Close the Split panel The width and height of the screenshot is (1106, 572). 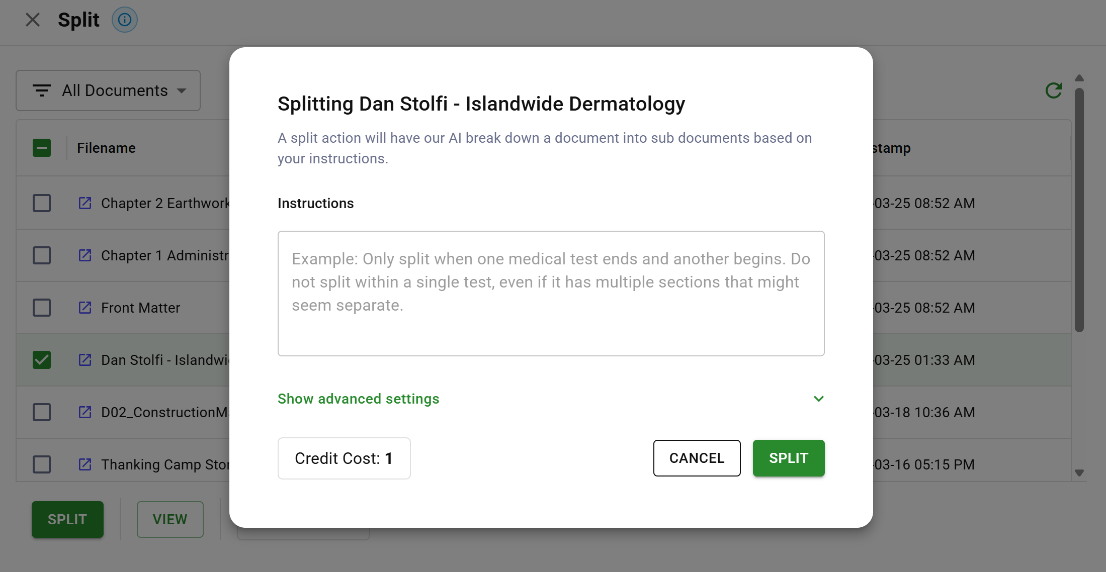click(x=32, y=20)
